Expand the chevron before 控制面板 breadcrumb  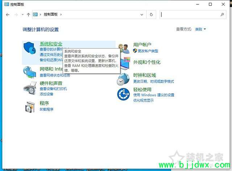pos(40,15)
